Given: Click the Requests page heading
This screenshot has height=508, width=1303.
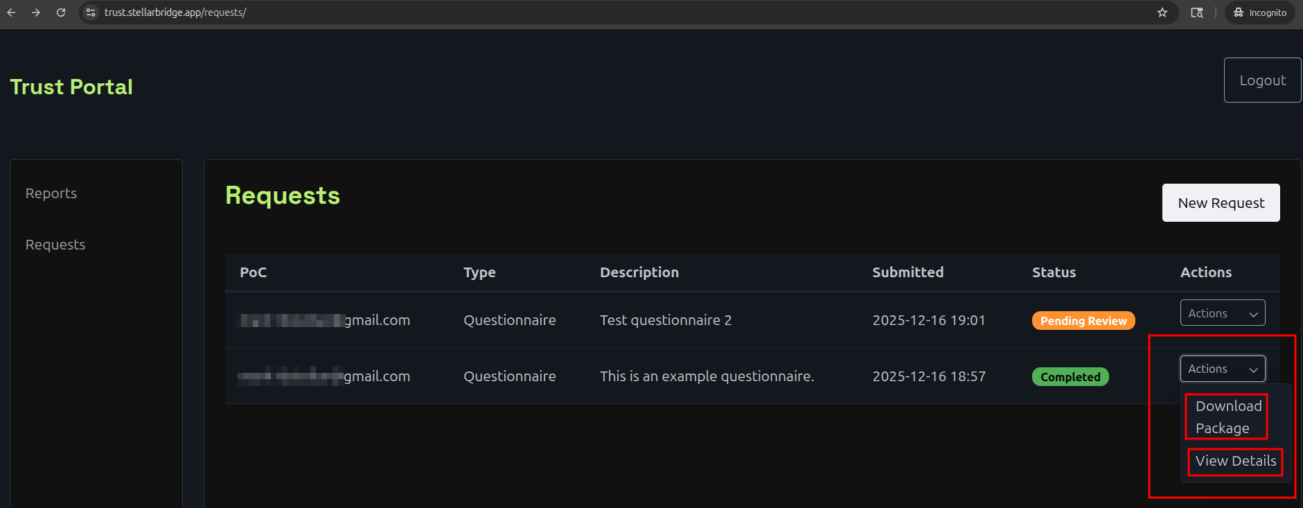Looking at the screenshot, I should pos(283,195).
